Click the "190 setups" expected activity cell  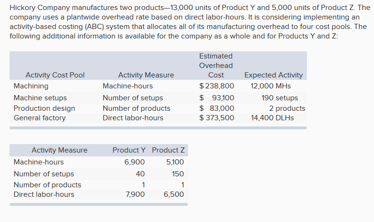pyautogui.click(x=280, y=98)
